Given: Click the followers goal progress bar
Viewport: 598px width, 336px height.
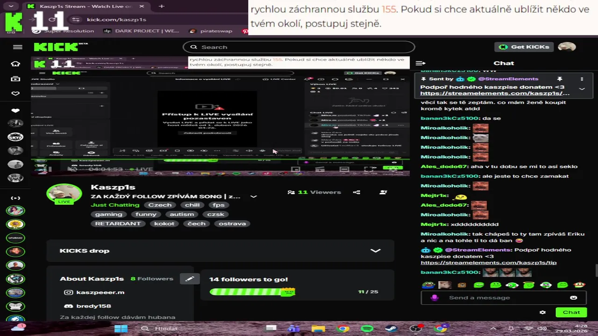Looking at the screenshot, I should [x=252, y=292].
